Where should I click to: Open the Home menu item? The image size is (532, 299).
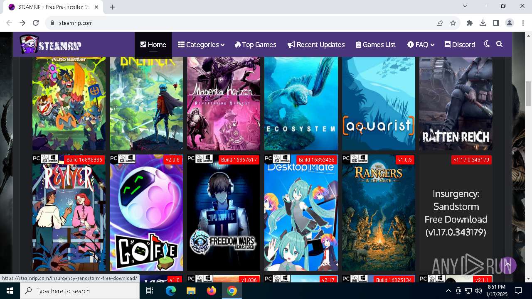[153, 44]
